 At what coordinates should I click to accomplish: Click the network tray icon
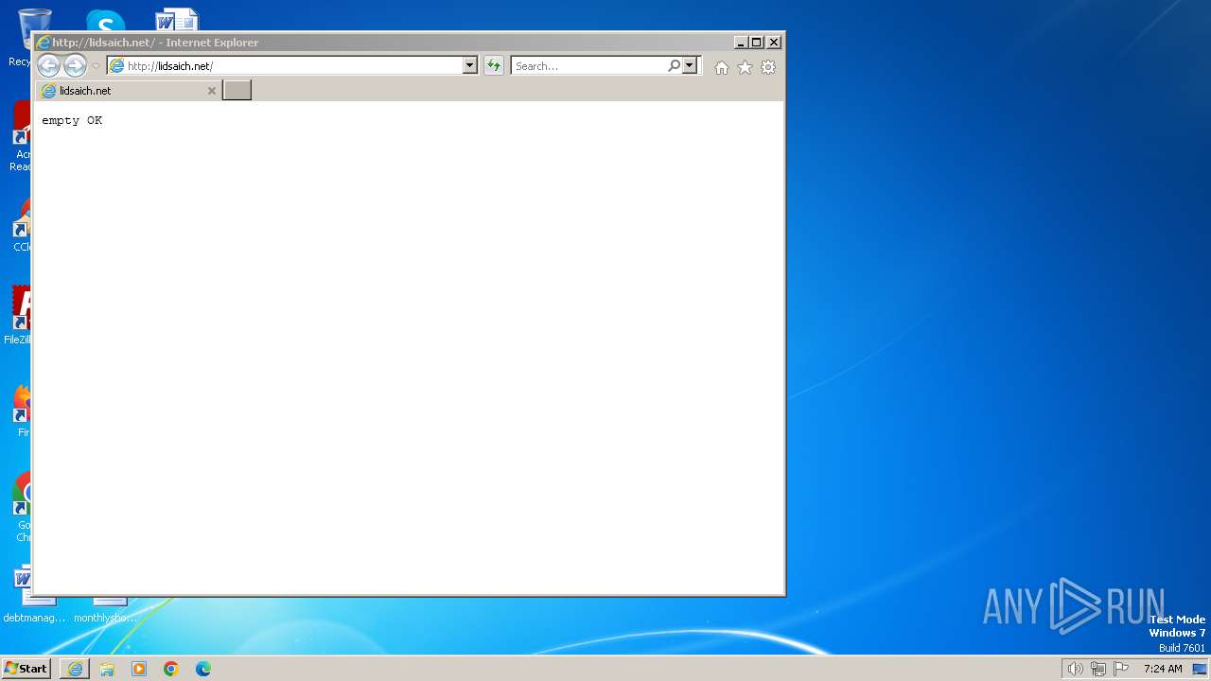(1098, 669)
